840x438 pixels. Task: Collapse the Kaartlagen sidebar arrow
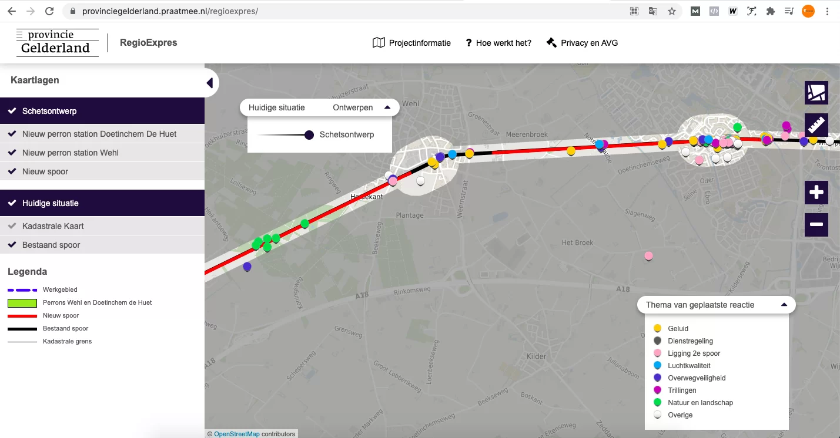point(210,83)
